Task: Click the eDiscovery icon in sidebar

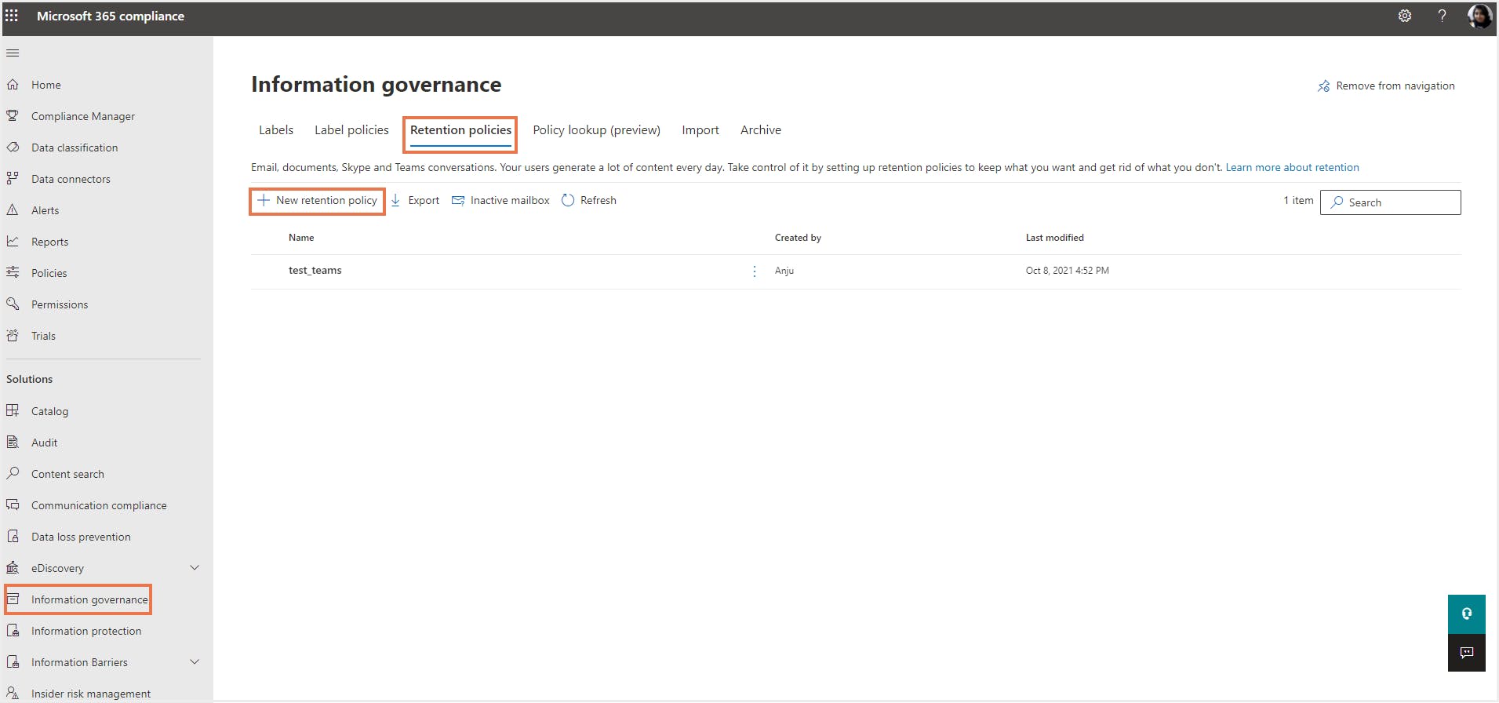Action: [13, 568]
